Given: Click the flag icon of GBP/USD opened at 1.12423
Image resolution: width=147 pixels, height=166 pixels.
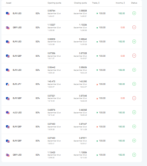Looking at the screenshot, I should pyautogui.click(x=8, y=155).
